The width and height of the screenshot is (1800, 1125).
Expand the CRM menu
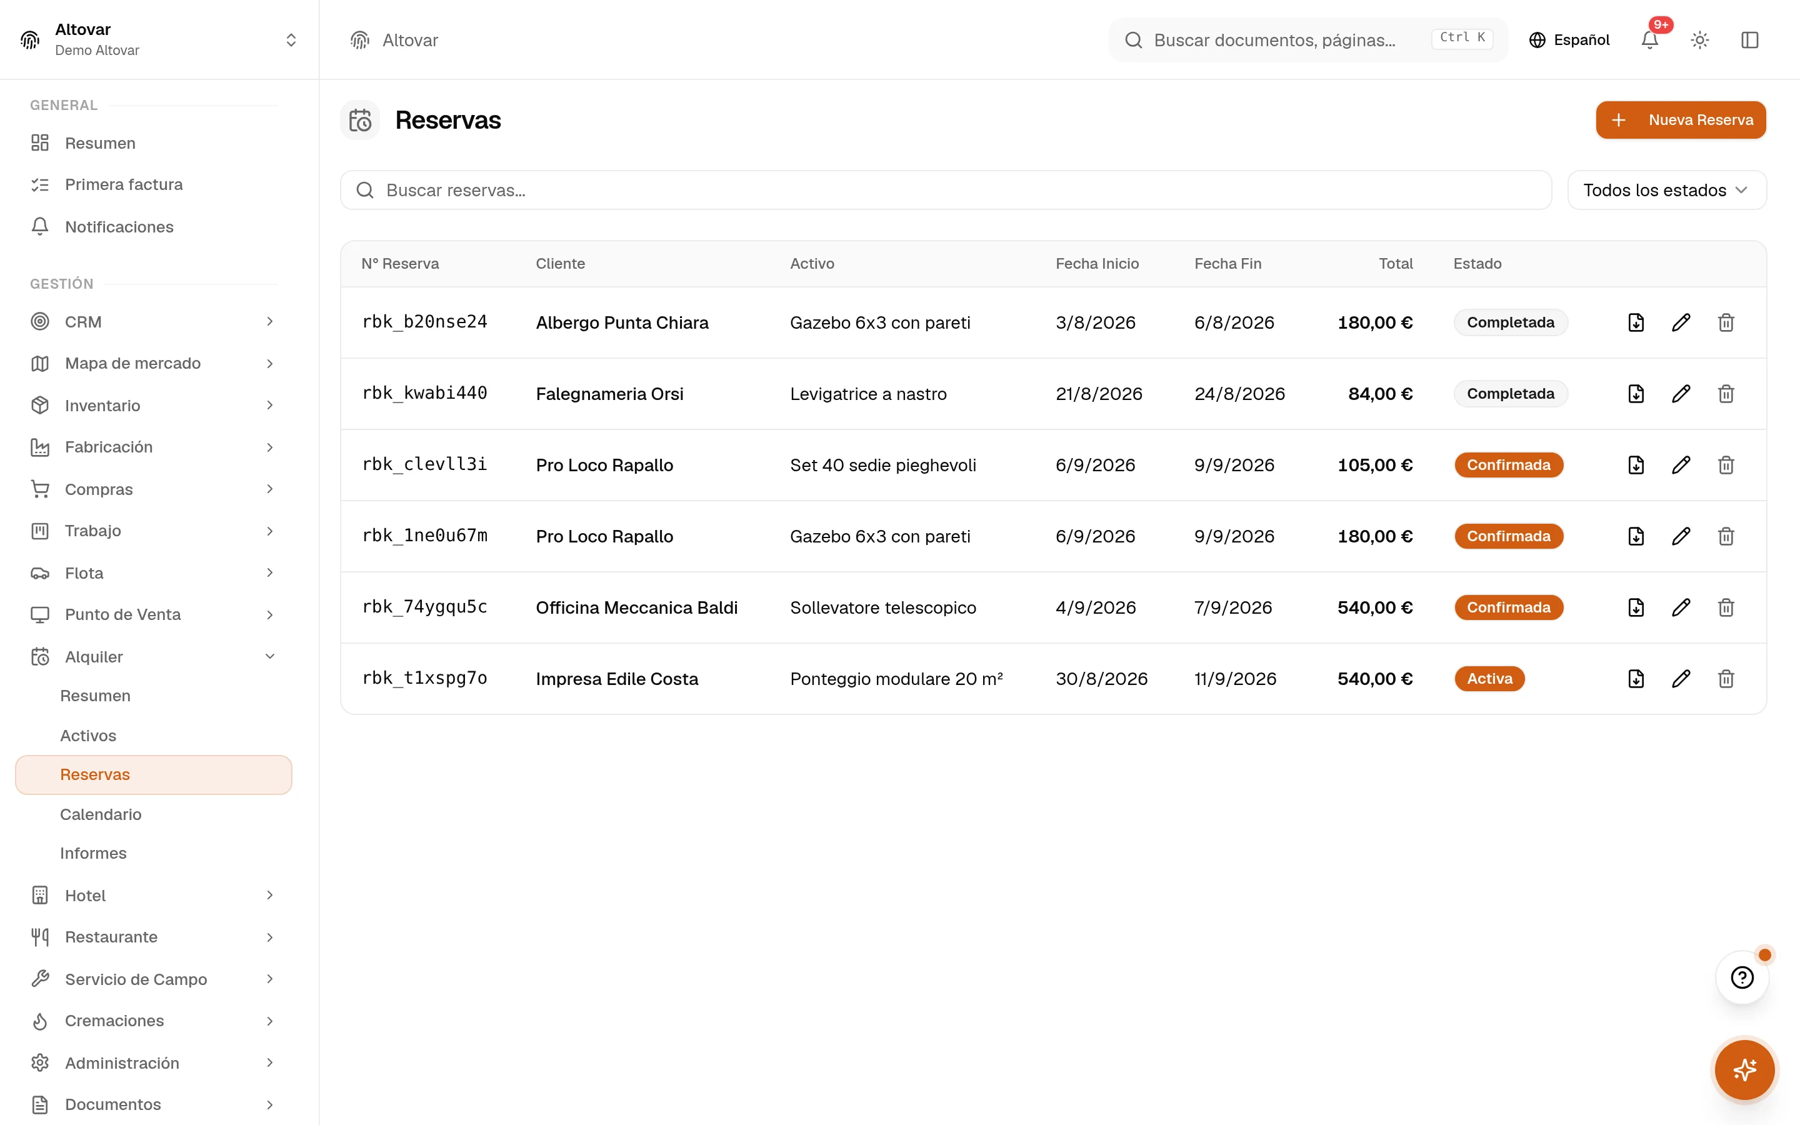point(153,321)
